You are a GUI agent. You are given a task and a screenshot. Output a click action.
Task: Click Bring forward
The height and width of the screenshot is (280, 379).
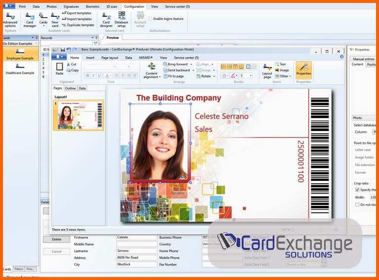(x=178, y=64)
